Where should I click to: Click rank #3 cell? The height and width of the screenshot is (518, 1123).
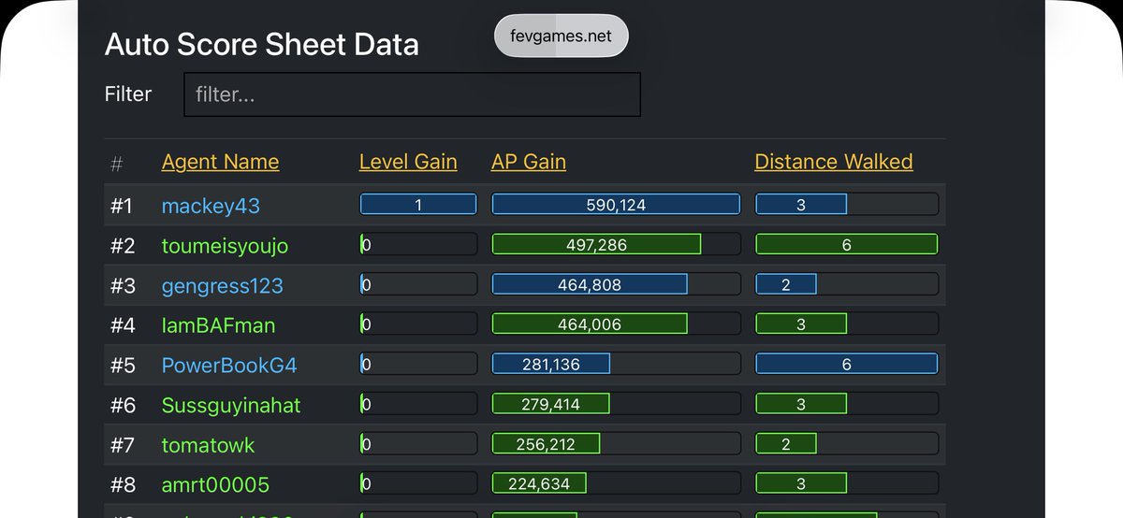(x=123, y=285)
